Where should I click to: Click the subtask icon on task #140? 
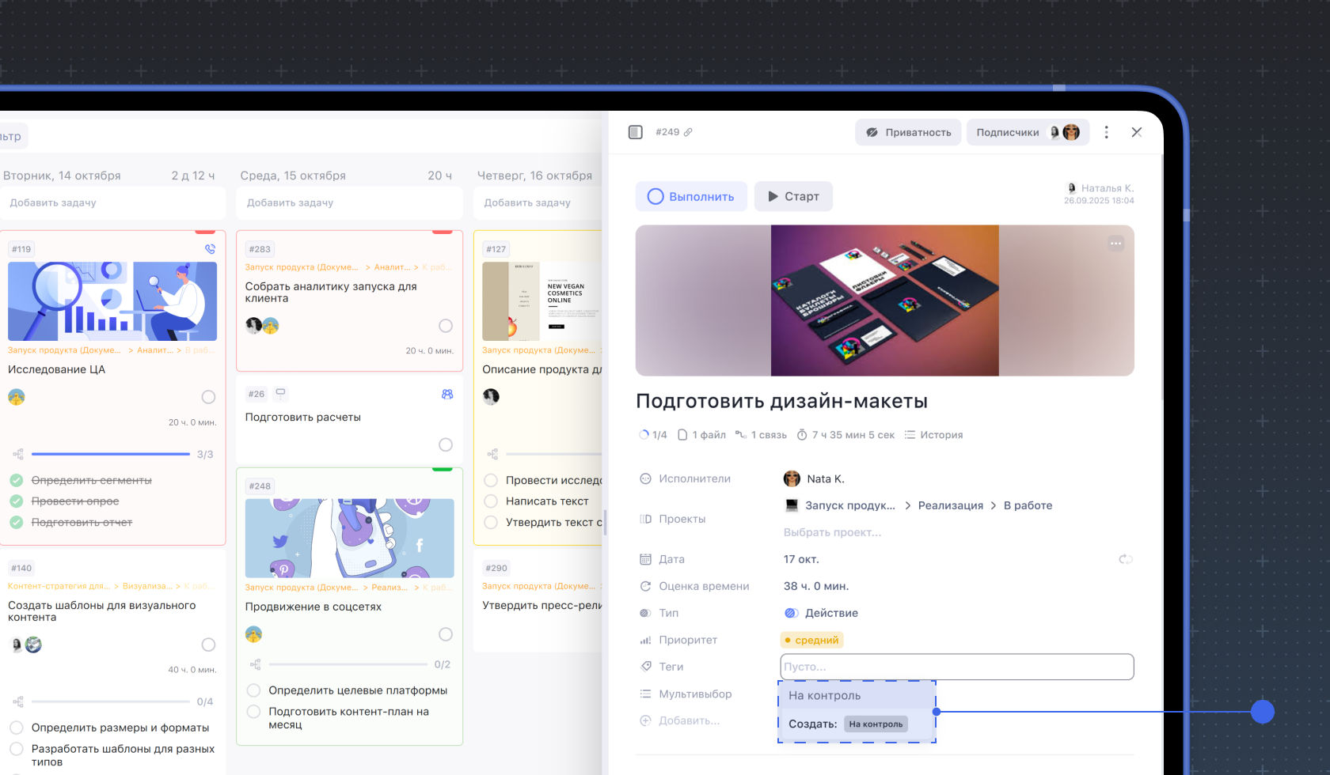(x=18, y=701)
